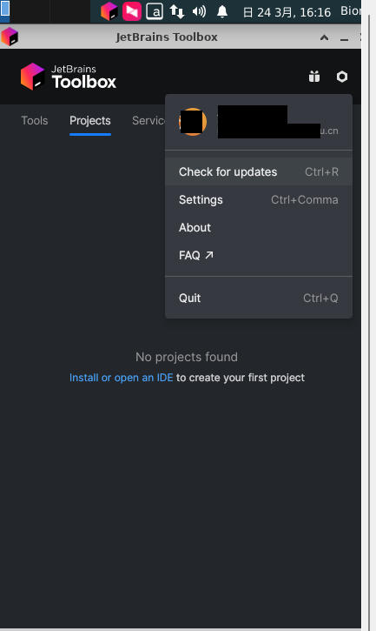
Task: Click the Toolbox cube logo in header
Action: [32, 77]
